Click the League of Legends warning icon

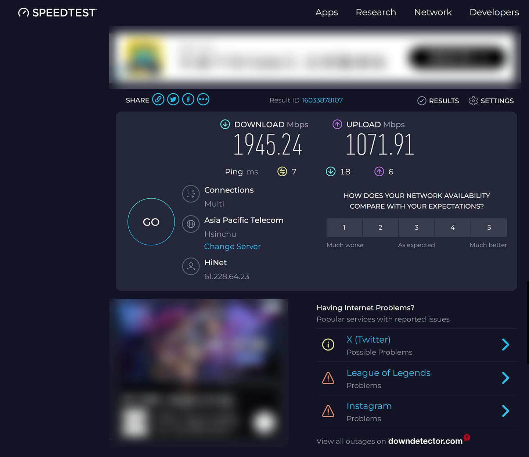coord(328,378)
